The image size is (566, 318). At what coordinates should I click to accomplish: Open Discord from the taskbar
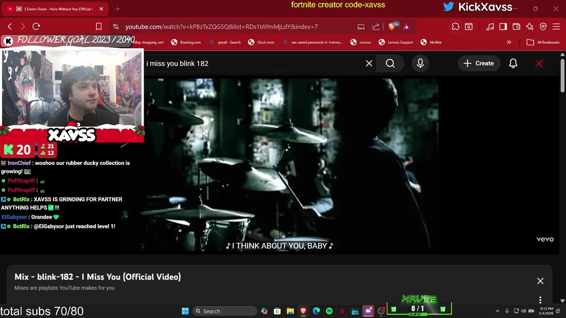368,311
